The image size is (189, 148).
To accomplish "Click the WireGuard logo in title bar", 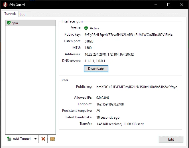I will point(5,5).
